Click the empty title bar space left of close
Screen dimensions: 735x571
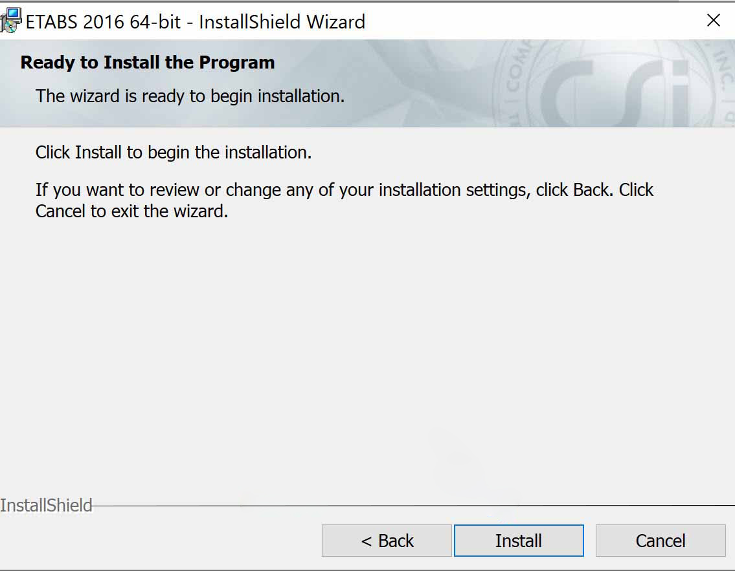click(531, 21)
